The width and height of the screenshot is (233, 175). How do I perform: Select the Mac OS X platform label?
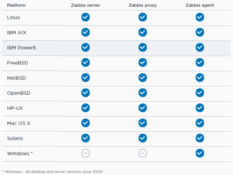[x=19, y=123]
